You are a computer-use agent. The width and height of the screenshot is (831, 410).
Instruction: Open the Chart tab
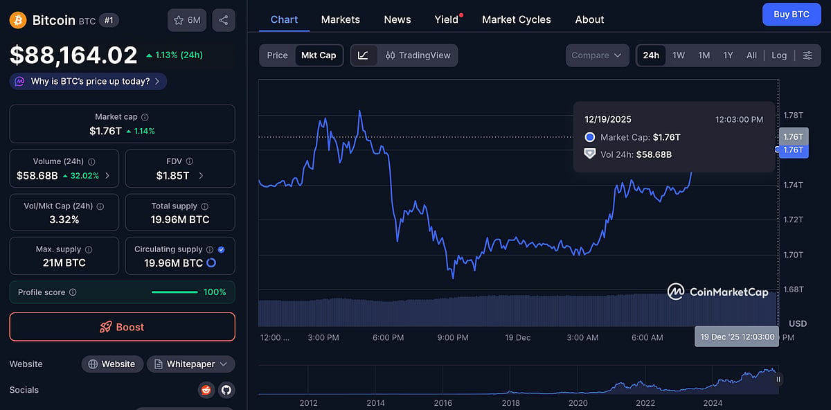tap(284, 19)
